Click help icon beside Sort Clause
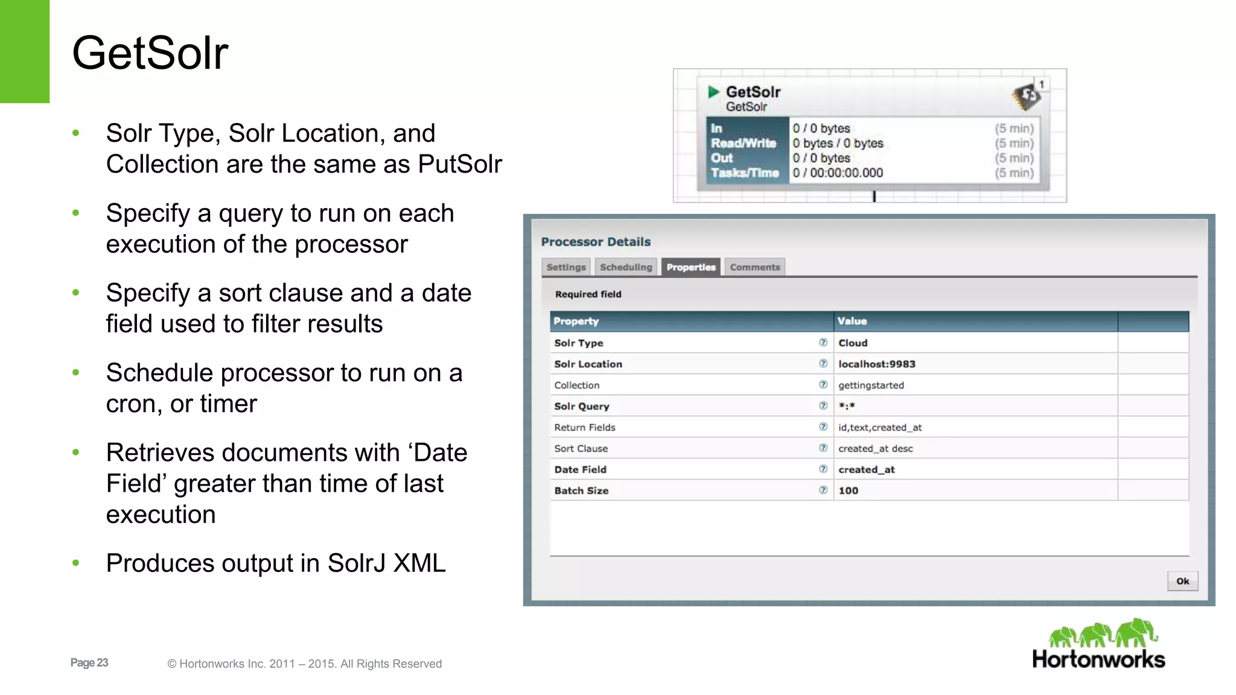1236x695 pixels. (823, 448)
